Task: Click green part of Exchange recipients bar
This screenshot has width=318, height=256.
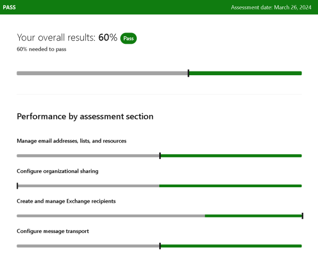Action: point(254,216)
